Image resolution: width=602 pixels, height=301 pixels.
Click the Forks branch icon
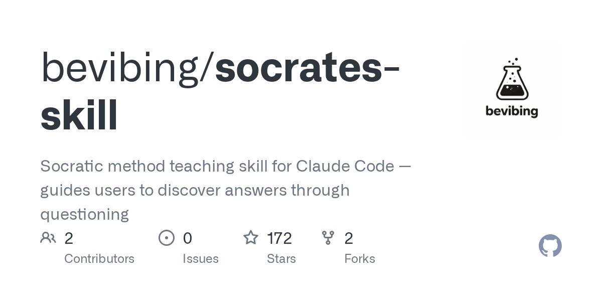328,238
